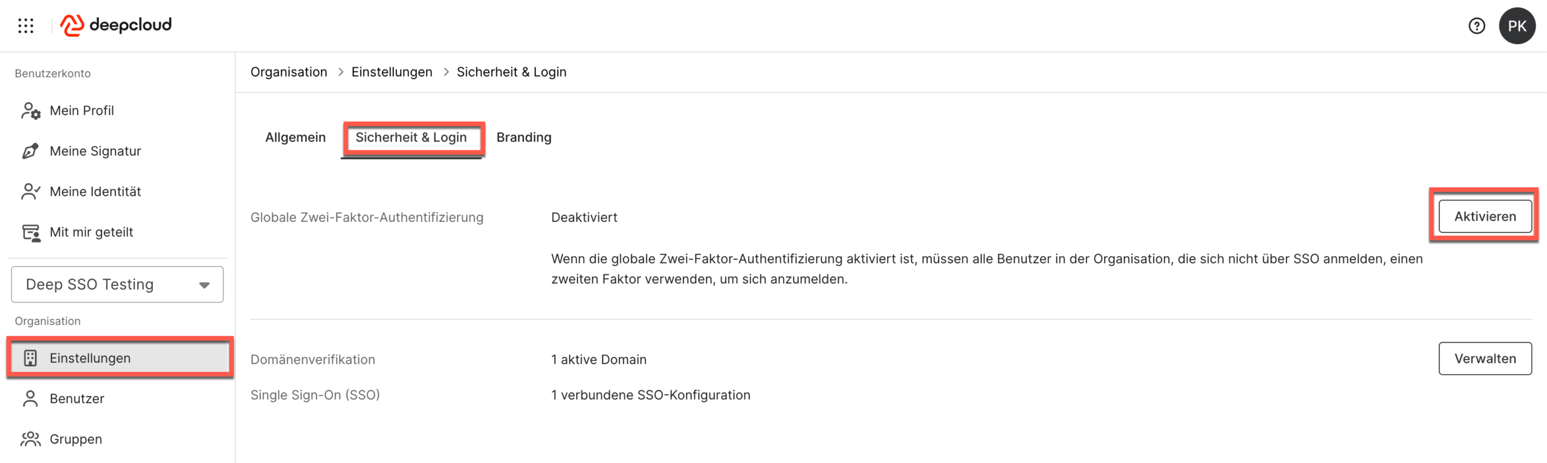Switch to the Allgemein tab
The height and width of the screenshot is (463, 1547).
[x=295, y=138]
